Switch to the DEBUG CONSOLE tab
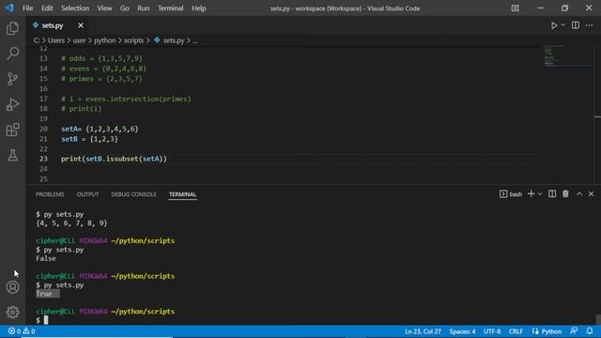 pyautogui.click(x=133, y=194)
